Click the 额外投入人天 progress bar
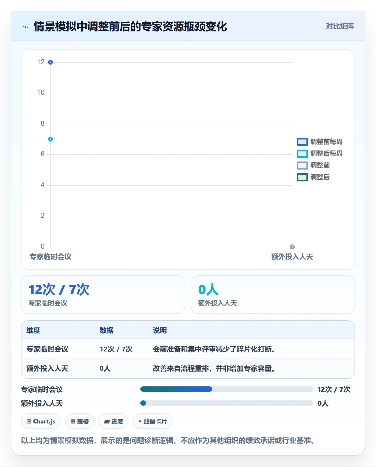The height and width of the screenshot is (467, 376). coord(227,403)
